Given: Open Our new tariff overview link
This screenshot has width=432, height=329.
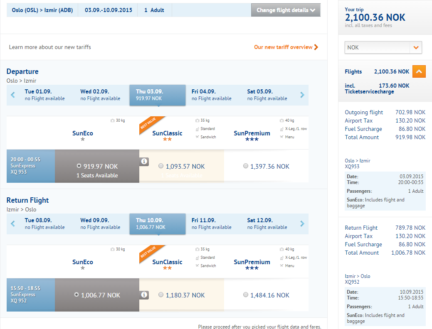Looking at the screenshot, I should 286,47.
